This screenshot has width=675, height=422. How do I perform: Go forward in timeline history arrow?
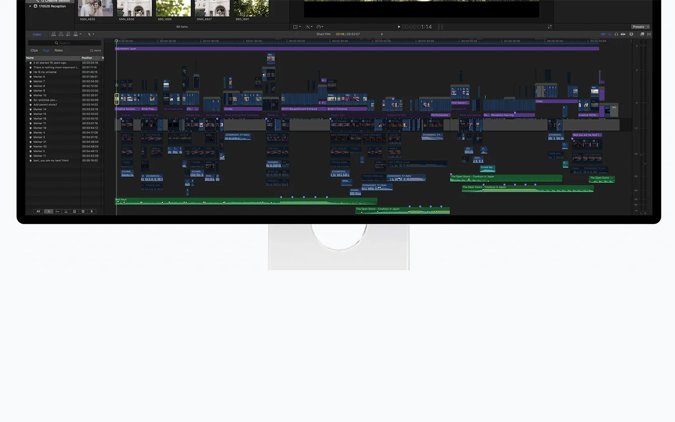[x=382, y=34]
